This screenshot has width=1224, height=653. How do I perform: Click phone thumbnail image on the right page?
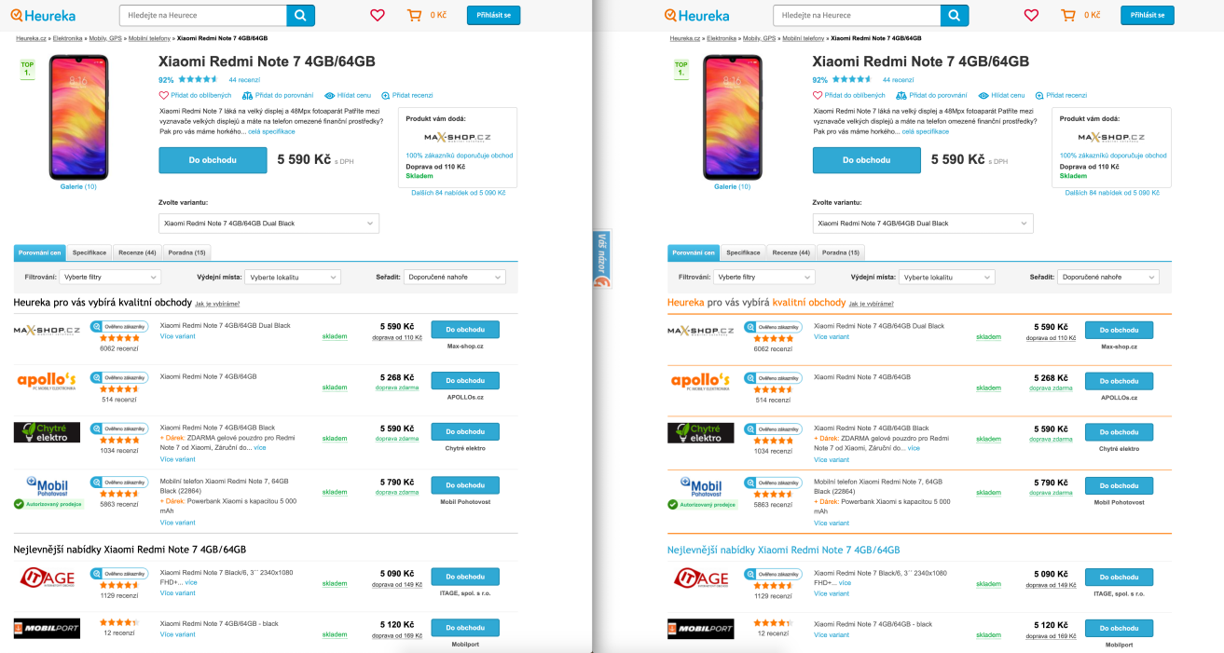(x=732, y=117)
